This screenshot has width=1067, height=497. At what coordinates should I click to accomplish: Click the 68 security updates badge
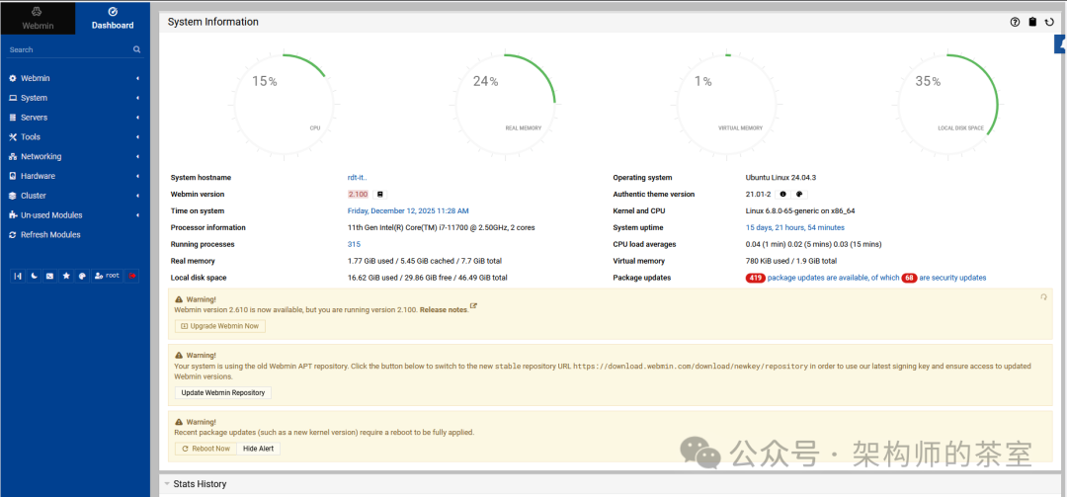pos(910,278)
